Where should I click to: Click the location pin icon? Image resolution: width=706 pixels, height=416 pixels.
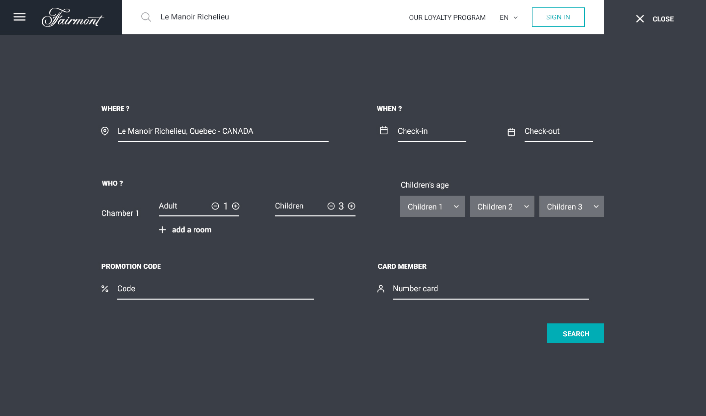click(105, 131)
